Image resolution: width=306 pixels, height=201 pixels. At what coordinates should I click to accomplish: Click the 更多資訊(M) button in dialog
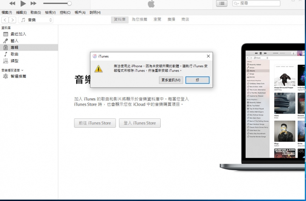pos(171,80)
